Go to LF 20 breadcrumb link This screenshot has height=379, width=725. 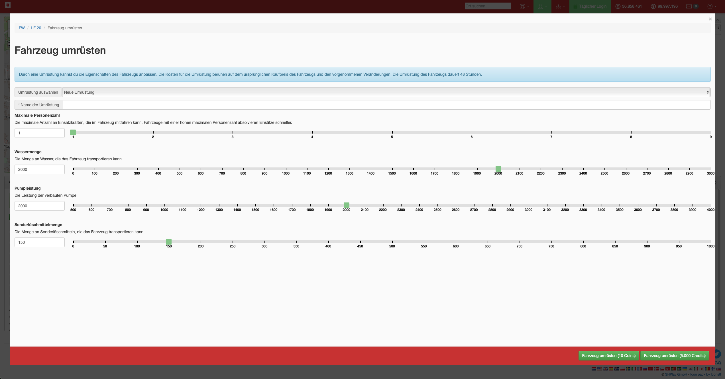(x=36, y=28)
